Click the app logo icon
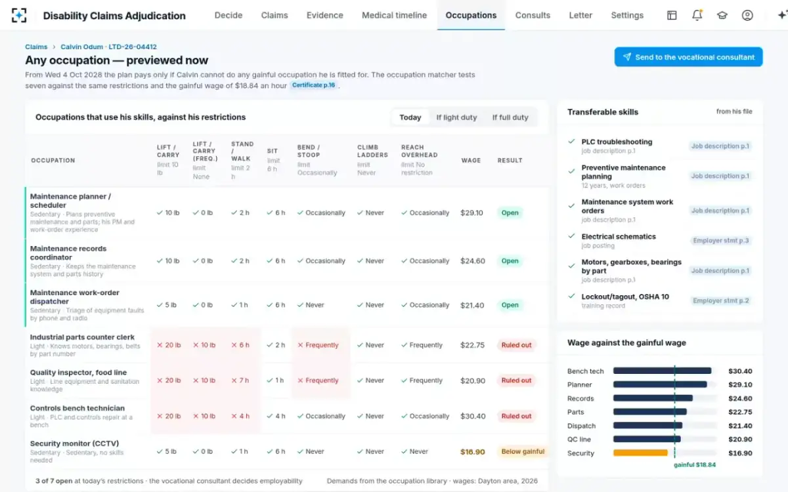The width and height of the screenshot is (788, 492). point(19,15)
